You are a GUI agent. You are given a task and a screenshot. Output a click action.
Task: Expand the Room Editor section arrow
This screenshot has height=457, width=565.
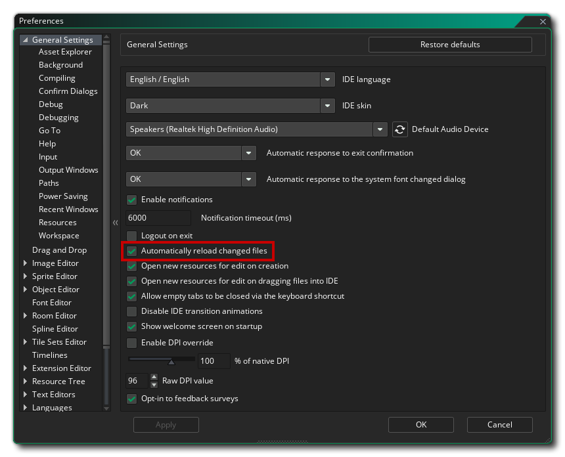click(25, 315)
